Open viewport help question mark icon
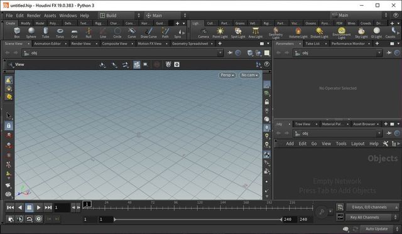 (267, 64)
